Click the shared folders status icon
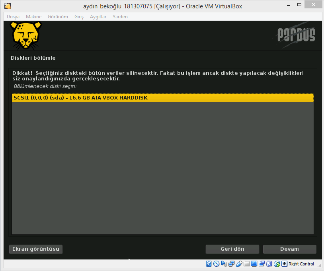This screenshot has height=271, width=324. (x=246, y=264)
